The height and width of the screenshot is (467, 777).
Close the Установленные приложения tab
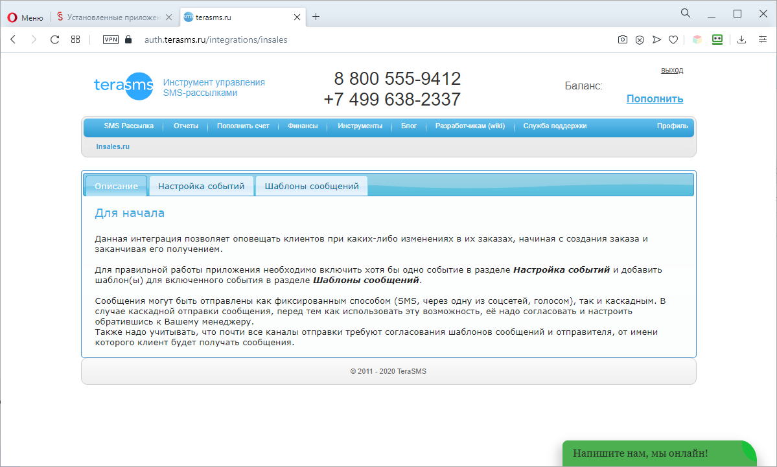(169, 17)
